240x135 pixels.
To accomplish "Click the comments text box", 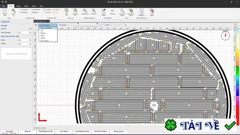I will [16, 54].
